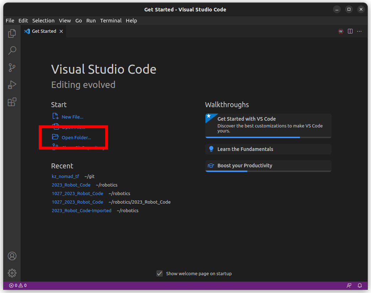Image resolution: width=371 pixels, height=293 pixels.
Task: Open the File menu
Action: (10, 21)
